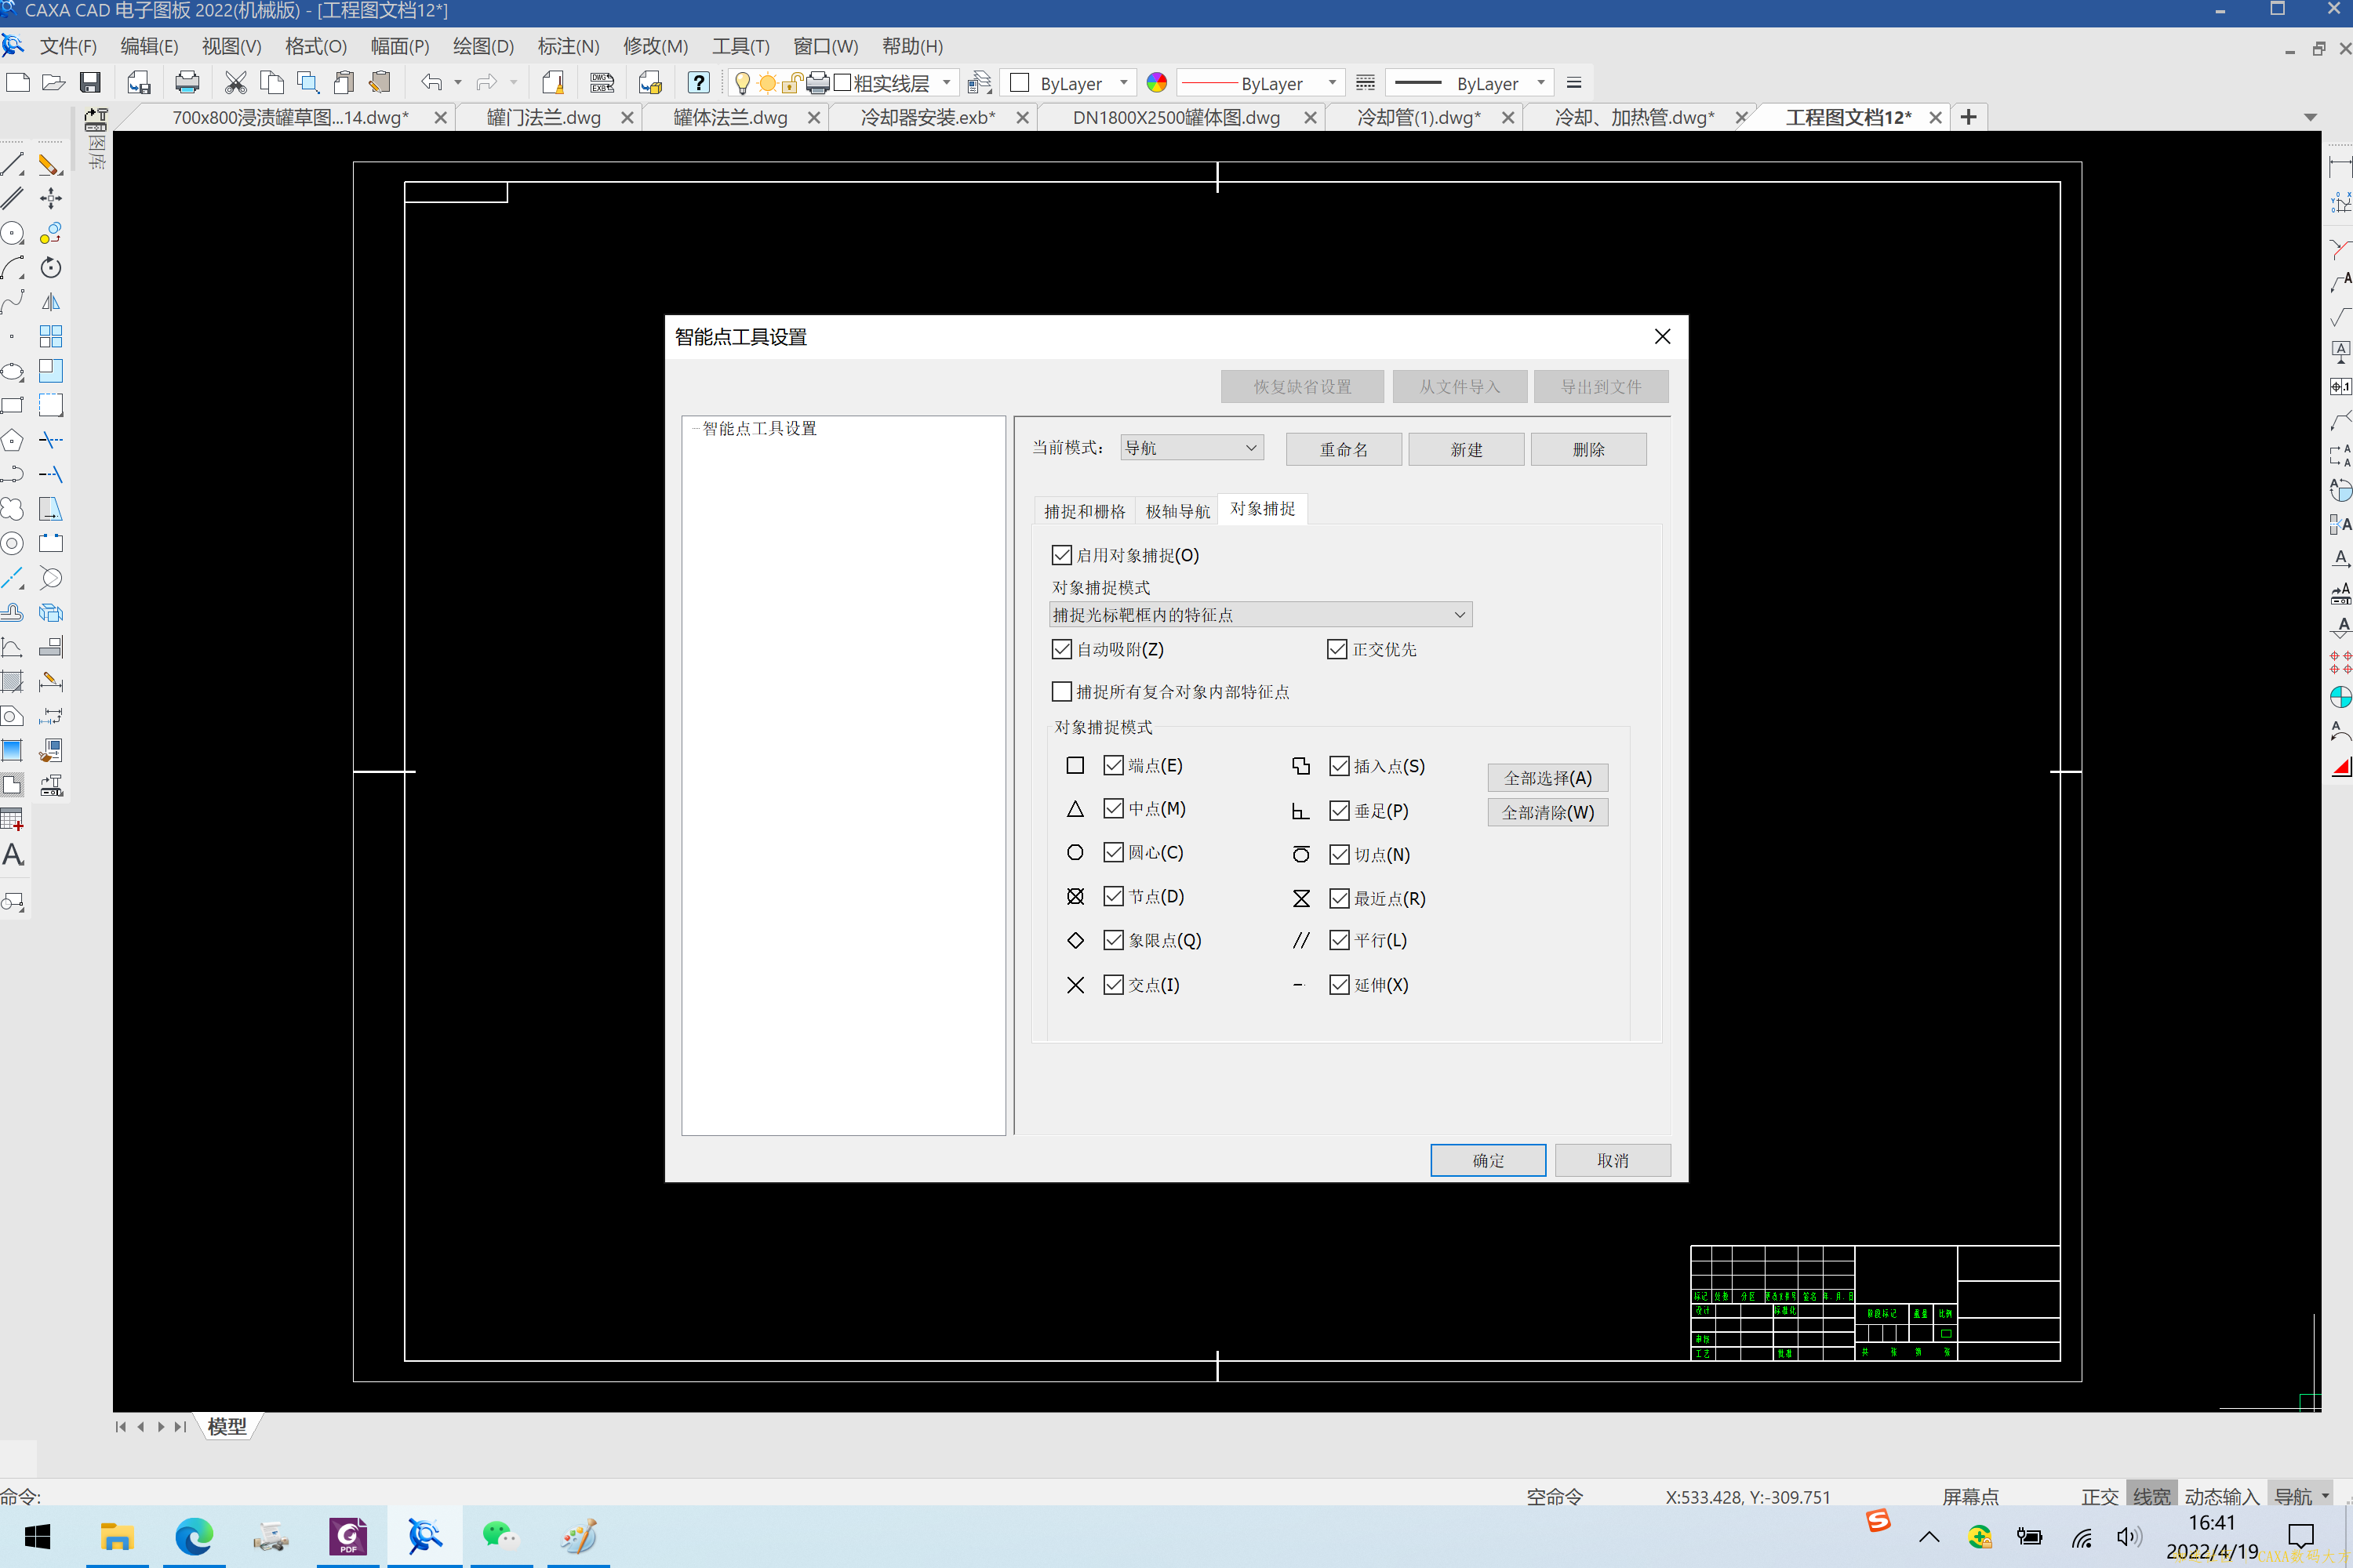
Task: Click the Print icon in toolbar
Action: [187, 83]
